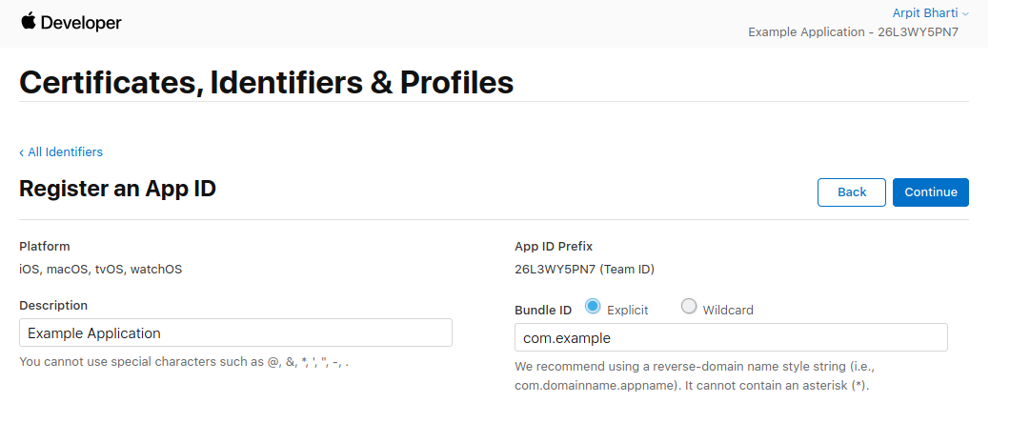Expand the chevron beside Arpit Bharti
Image resolution: width=1010 pixels, height=423 pixels.
pos(965,13)
